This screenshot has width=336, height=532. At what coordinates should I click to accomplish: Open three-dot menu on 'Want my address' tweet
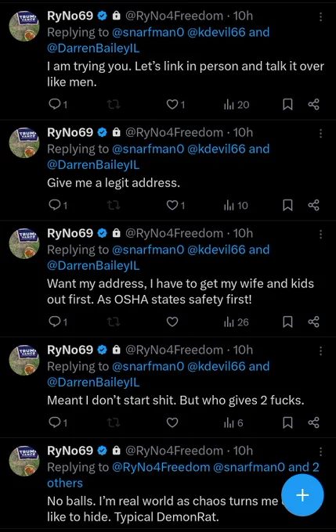320,235
